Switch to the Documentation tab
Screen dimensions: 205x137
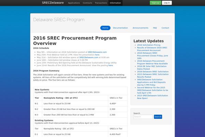coord(120,28)
